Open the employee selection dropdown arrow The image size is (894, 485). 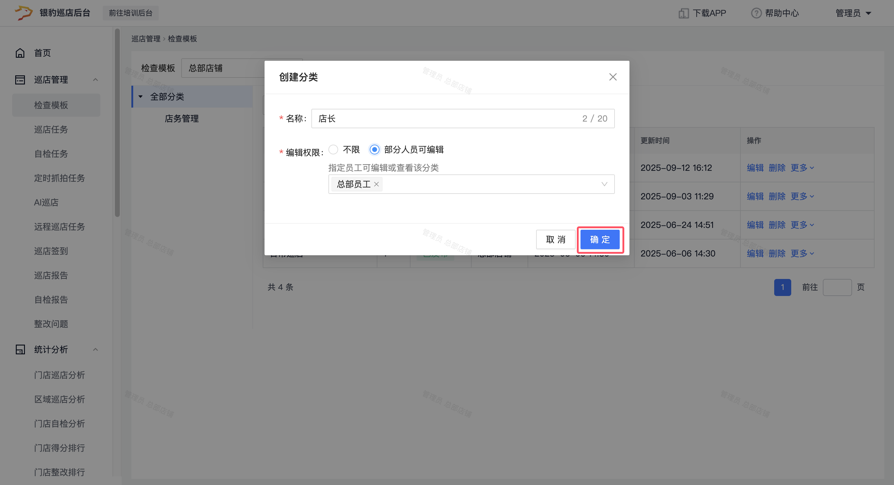coord(604,184)
